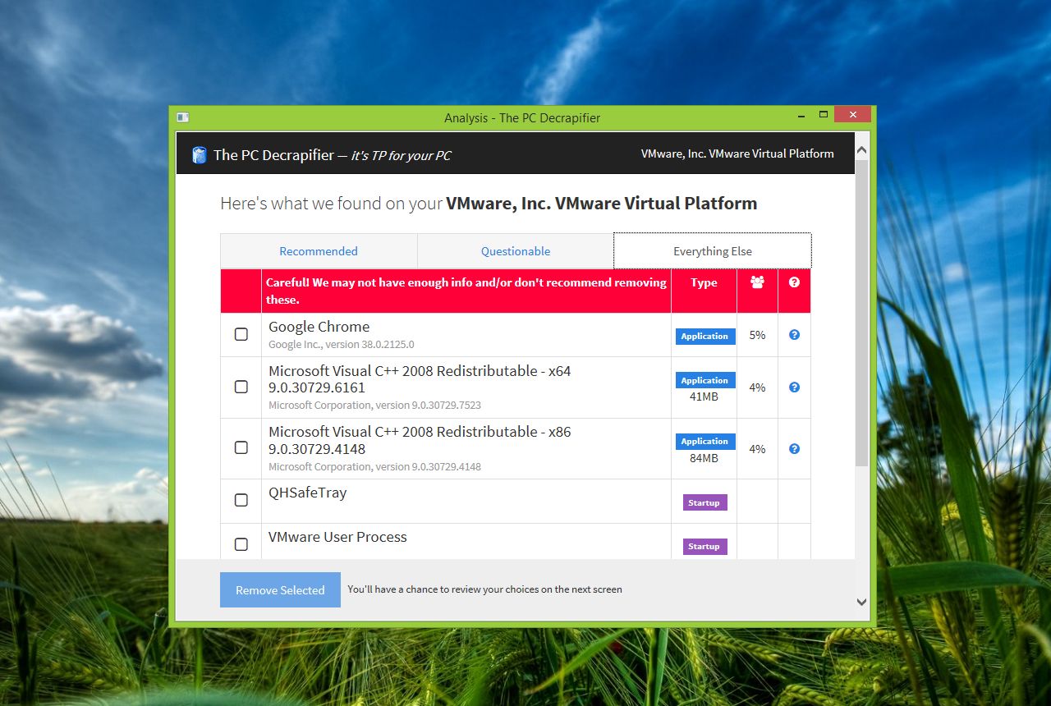Check the Google Chrome checkbox

click(x=241, y=334)
